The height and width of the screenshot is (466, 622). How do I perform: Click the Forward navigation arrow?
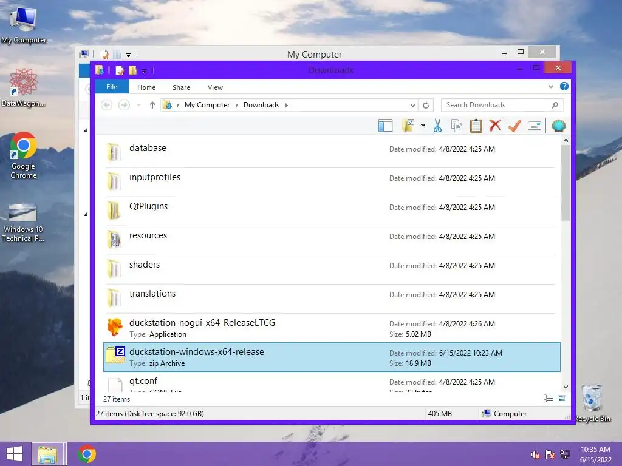[x=124, y=105]
